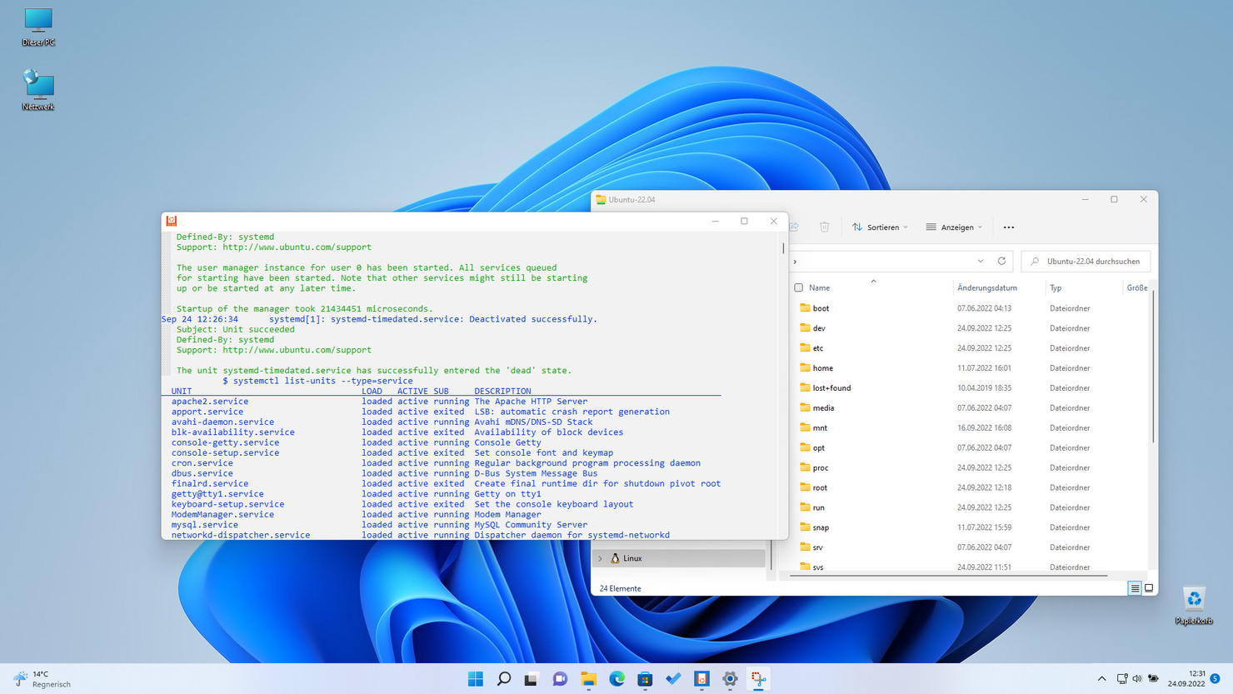1233x694 pixels.
Task: Click the delete trash icon in Explorer toolbar
Action: click(824, 227)
